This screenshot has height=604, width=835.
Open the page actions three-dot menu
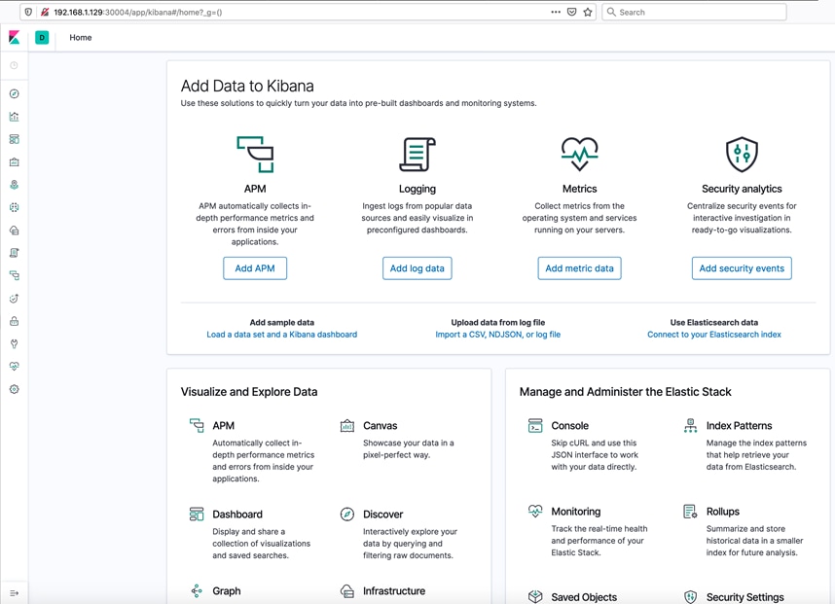[x=556, y=12]
